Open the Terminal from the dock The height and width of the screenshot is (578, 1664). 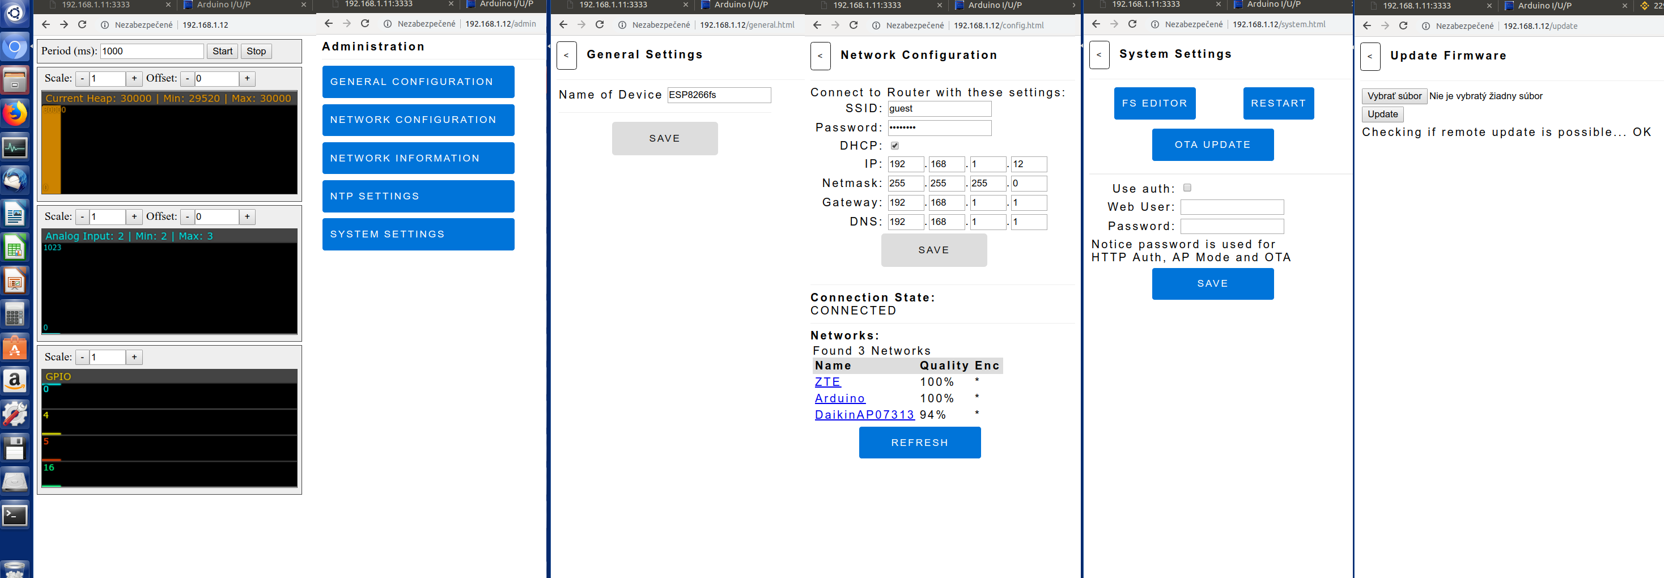(x=15, y=515)
